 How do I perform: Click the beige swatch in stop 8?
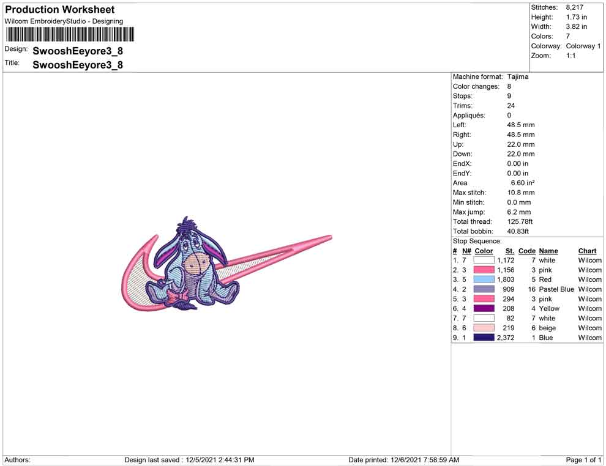484,328
